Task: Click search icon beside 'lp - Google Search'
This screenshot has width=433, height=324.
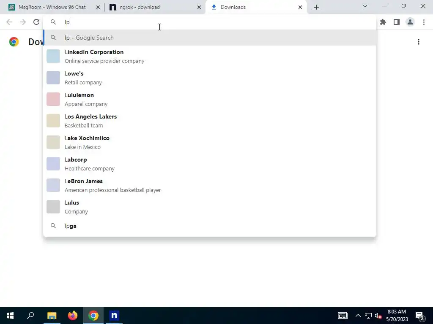Action: pos(53,38)
